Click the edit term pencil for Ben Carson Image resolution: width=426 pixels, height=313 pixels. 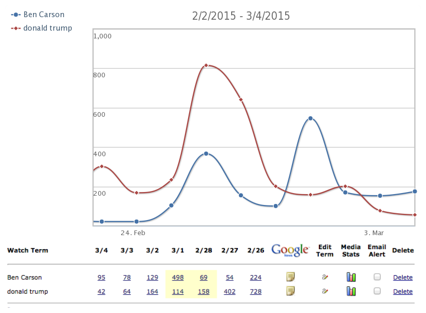[325, 277]
